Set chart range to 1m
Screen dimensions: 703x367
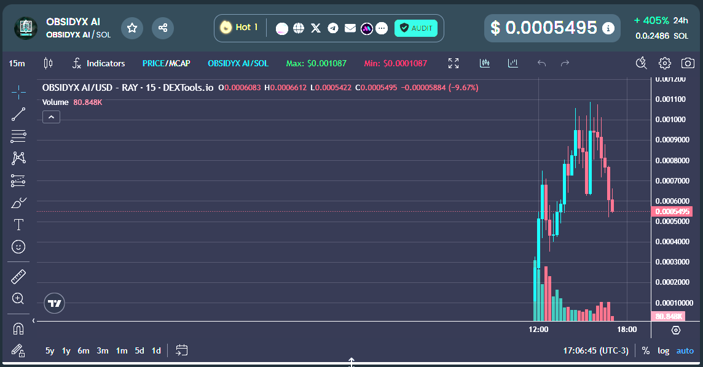coord(122,351)
